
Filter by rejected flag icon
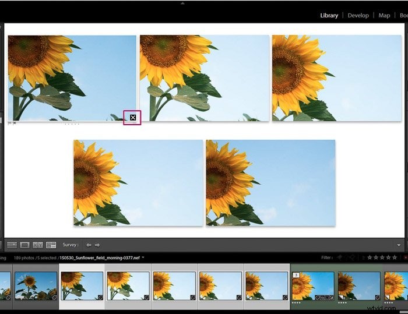(x=352, y=257)
